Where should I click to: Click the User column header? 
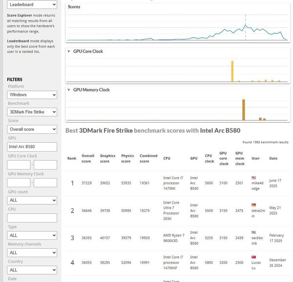tap(255, 158)
